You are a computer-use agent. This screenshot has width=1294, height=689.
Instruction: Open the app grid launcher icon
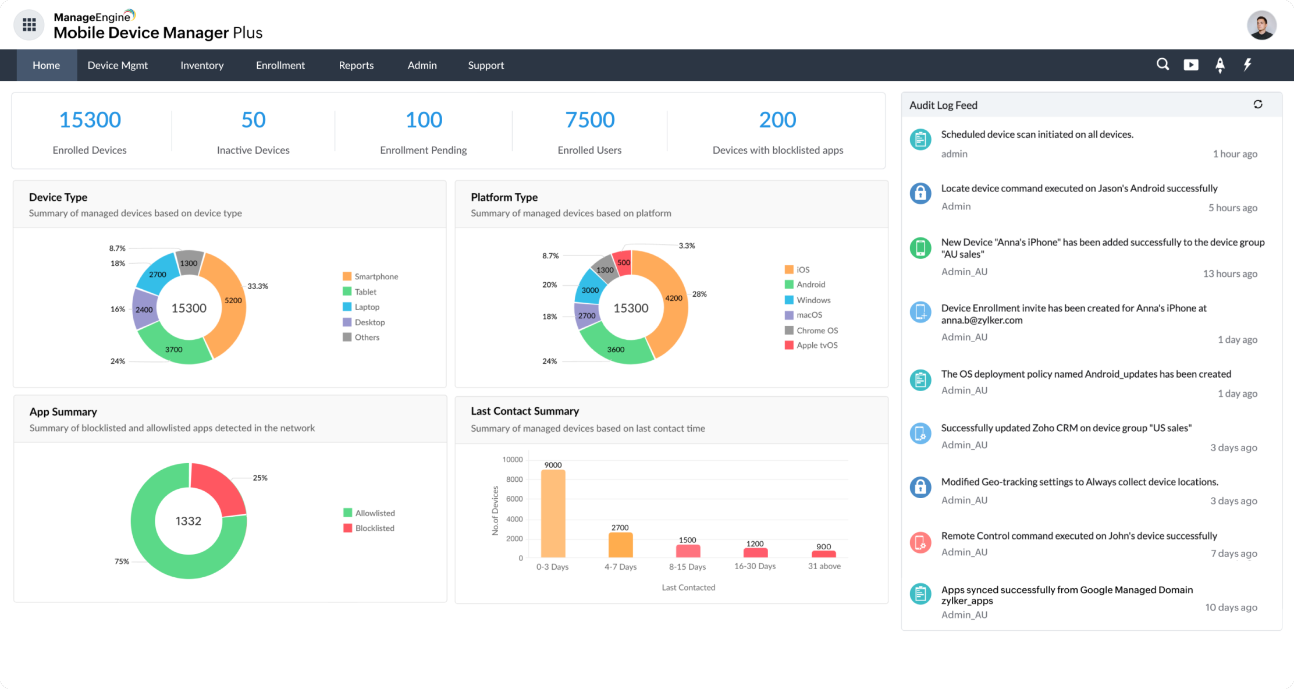tap(29, 25)
